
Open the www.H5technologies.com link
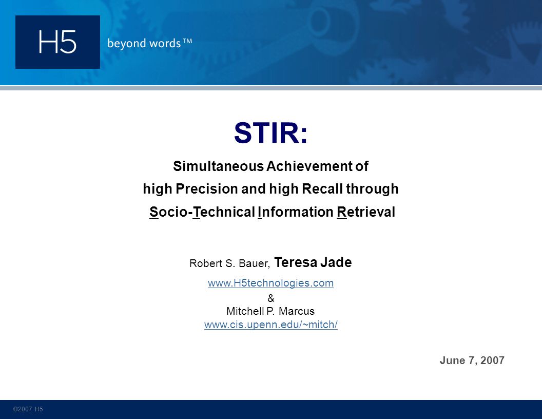[x=270, y=283]
